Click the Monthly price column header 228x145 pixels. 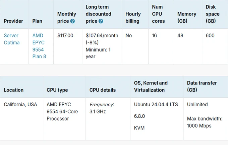pos(67,17)
